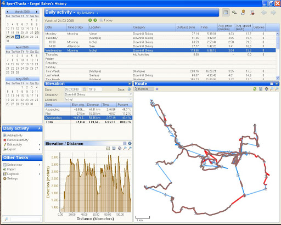Select the Flat zone row
Viewport: 281px width, 225px height.
[88, 114]
